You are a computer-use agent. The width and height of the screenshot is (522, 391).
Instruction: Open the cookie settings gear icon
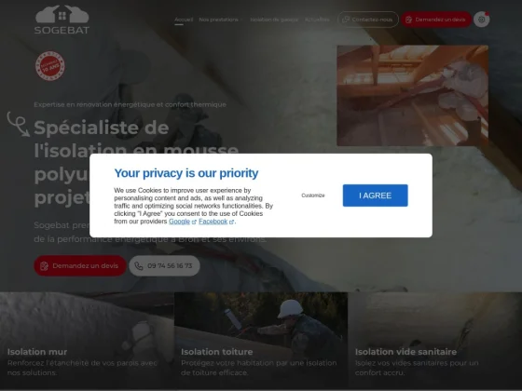click(x=481, y=20)
